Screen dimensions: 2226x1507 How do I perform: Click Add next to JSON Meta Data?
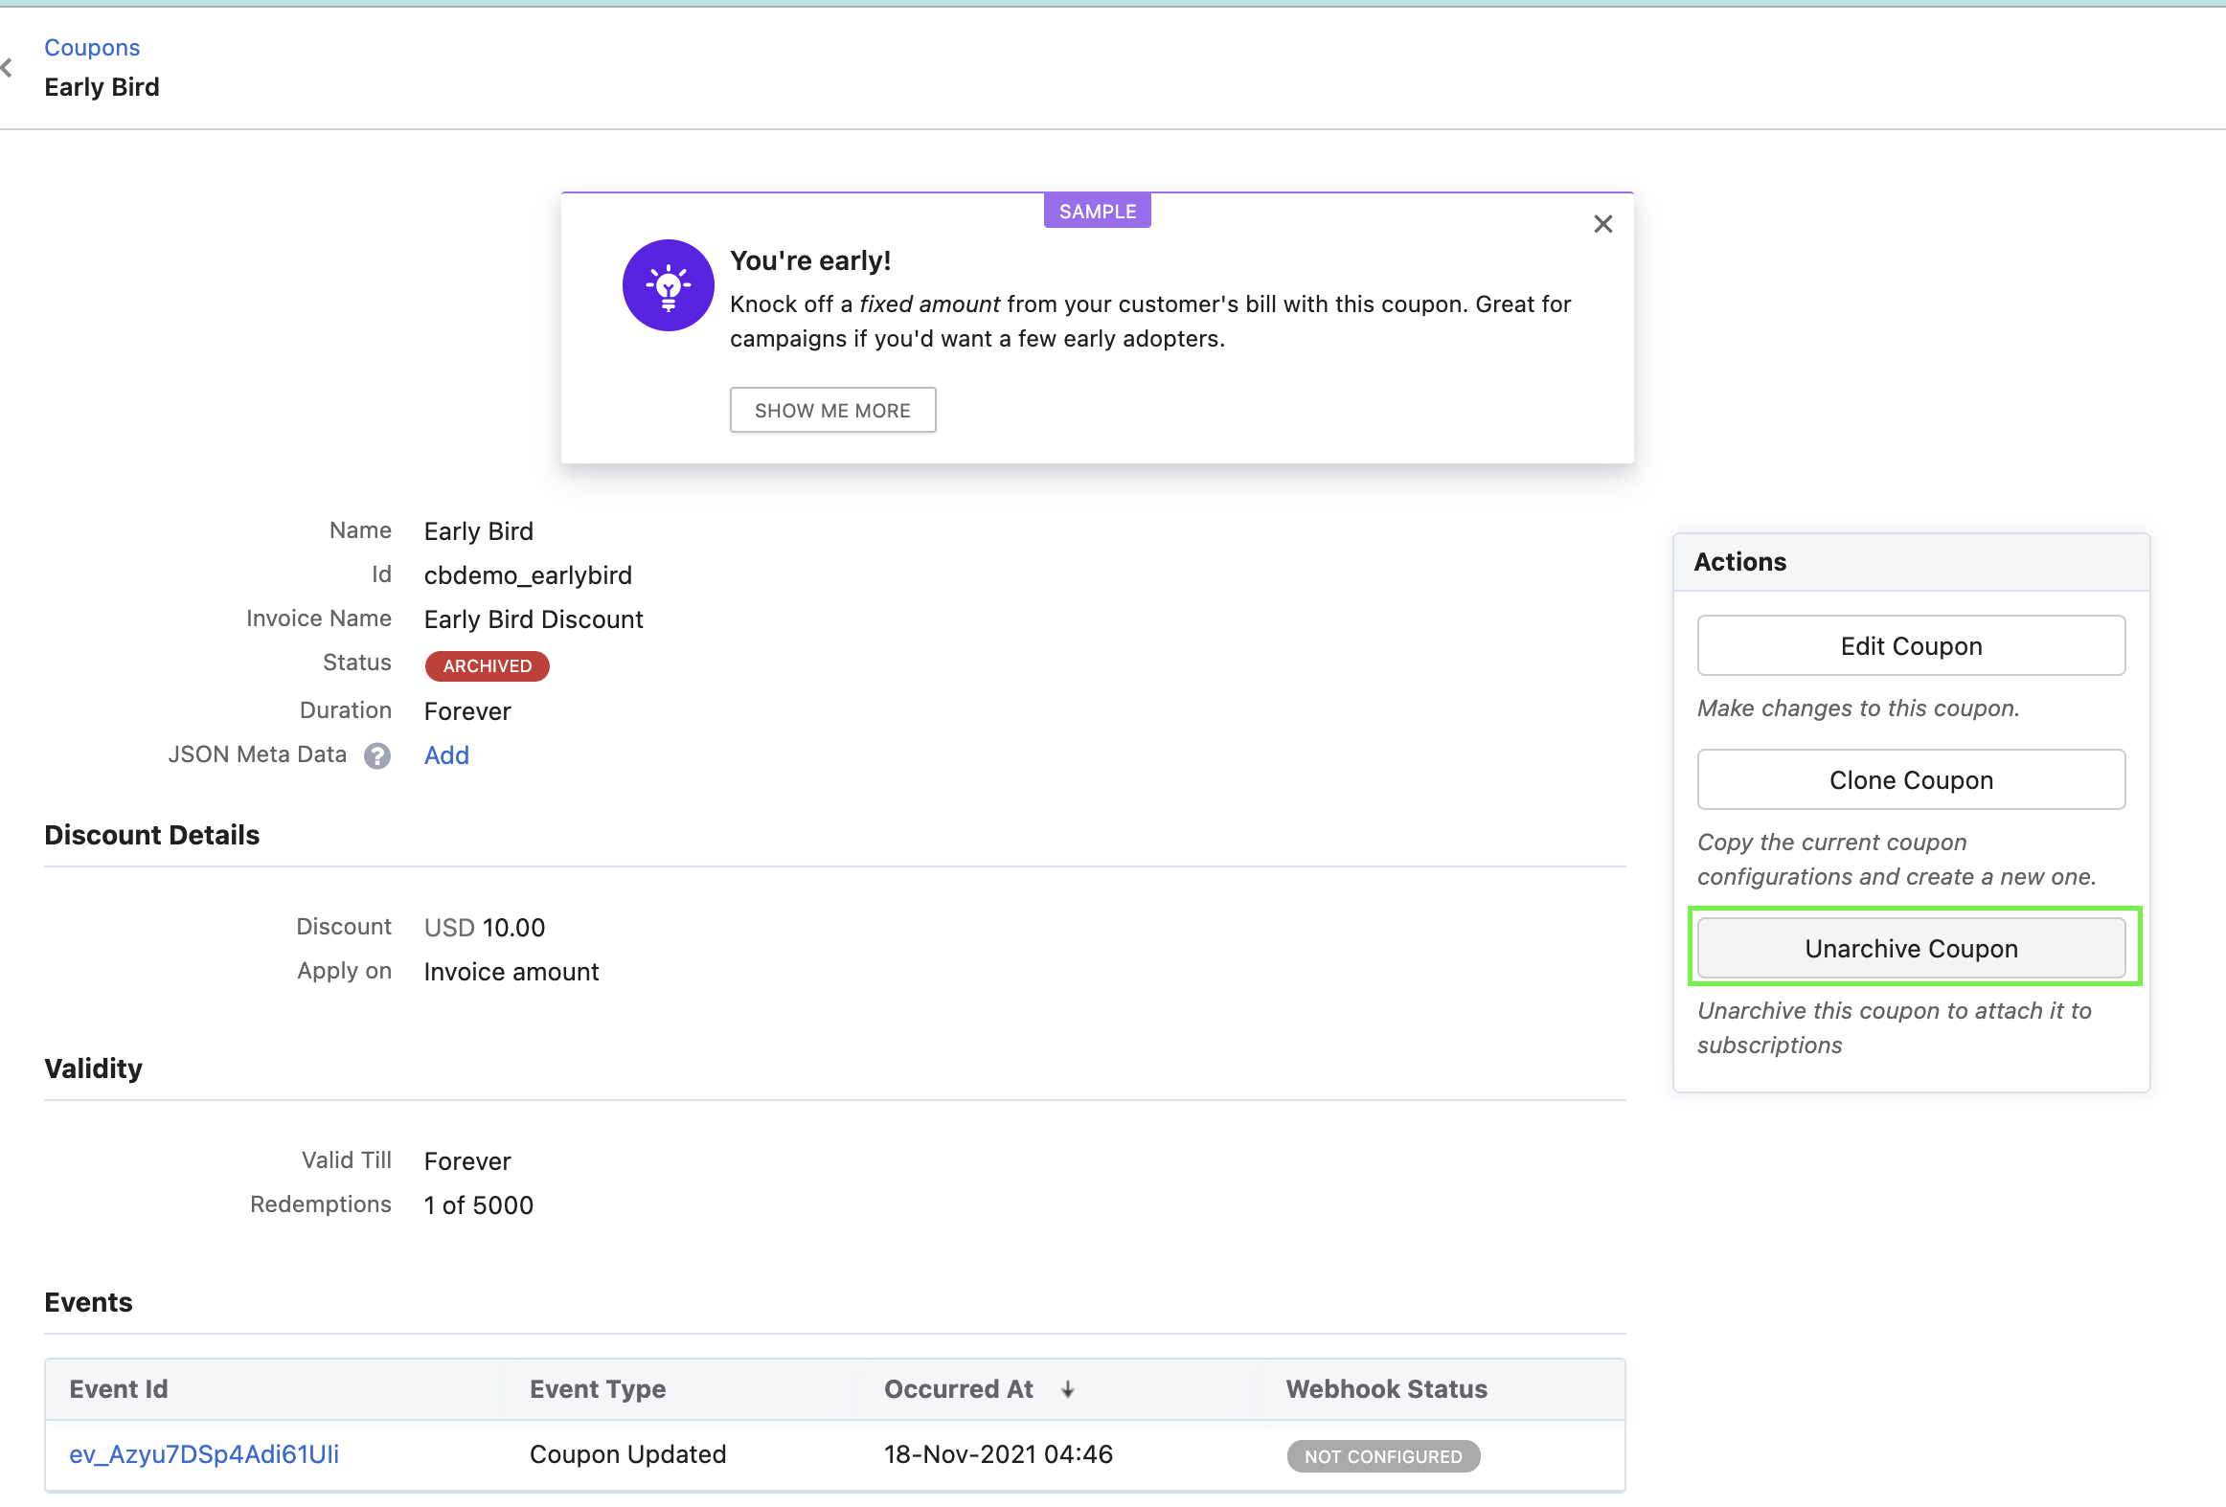[x=445, y=755]
